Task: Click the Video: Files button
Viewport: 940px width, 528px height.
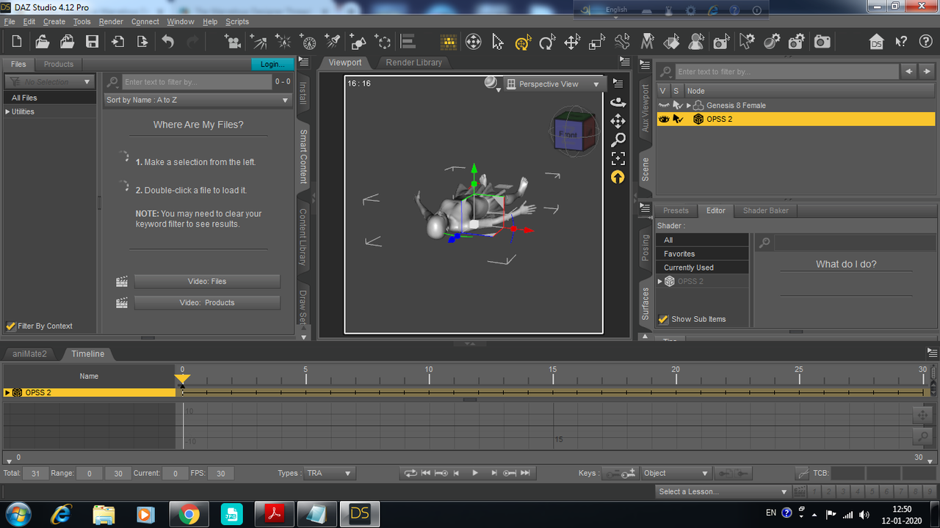Action: pyautogui.click(x=207, y=282)
